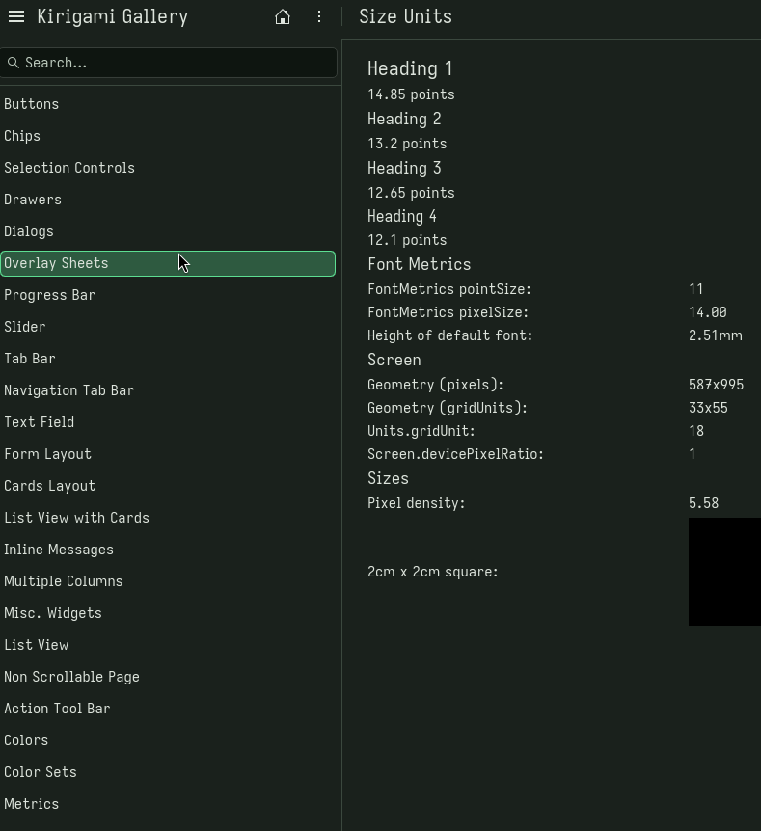Open the Overlay Sheets item

point(56,263)
